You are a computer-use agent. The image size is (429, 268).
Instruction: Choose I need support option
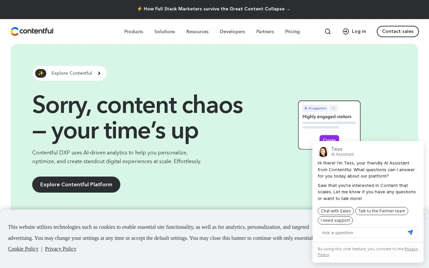coord(335,220)
